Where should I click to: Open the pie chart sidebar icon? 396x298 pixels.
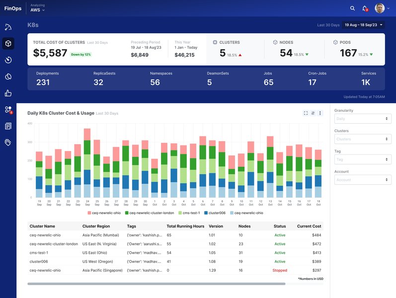click(x=8, y=76)
